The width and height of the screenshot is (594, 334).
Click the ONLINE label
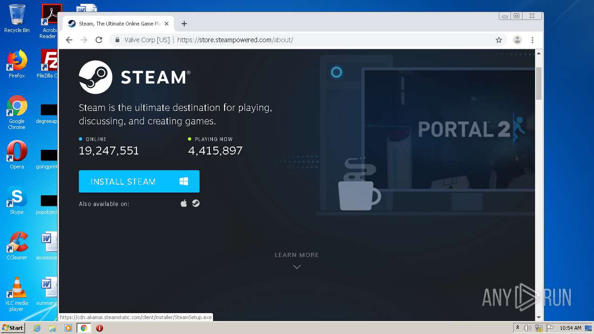96,139
